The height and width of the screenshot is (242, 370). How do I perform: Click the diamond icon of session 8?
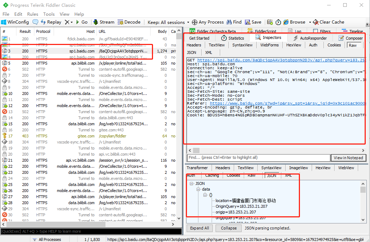click(4, 81)
